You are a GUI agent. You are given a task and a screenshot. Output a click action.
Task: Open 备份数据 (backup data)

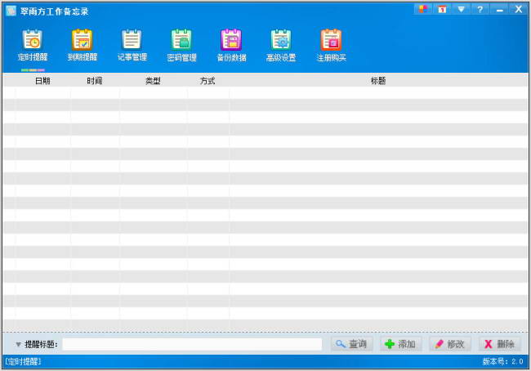pyautogui.click(x=231, y=45)
